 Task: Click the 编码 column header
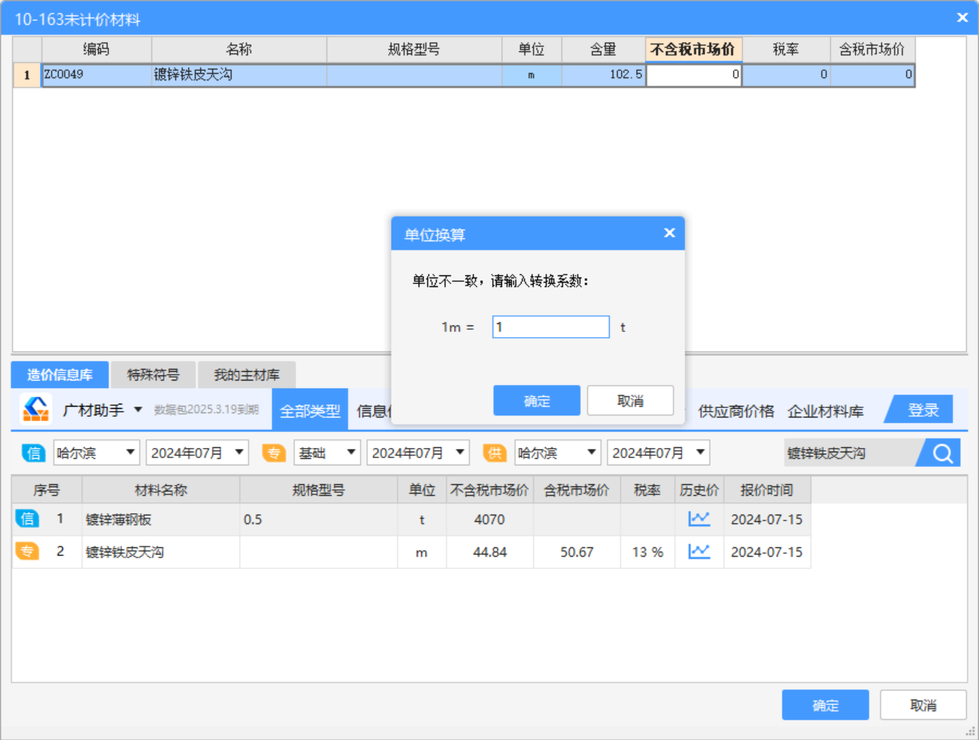click(x=96, y=49)
